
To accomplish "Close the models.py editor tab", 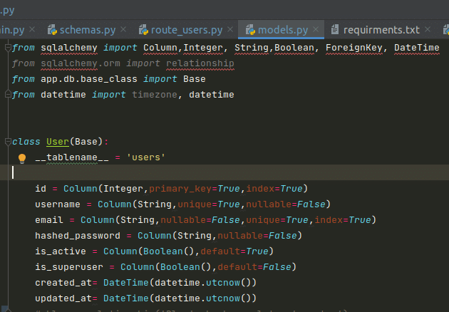I will click(316, 30).
